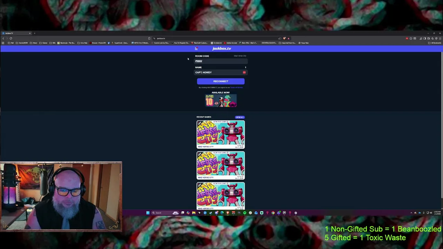Image resolution: width=443 pixels, height=249 pixels.
Task: Open second Mad Verse City recent game
Action: point(220,165)
